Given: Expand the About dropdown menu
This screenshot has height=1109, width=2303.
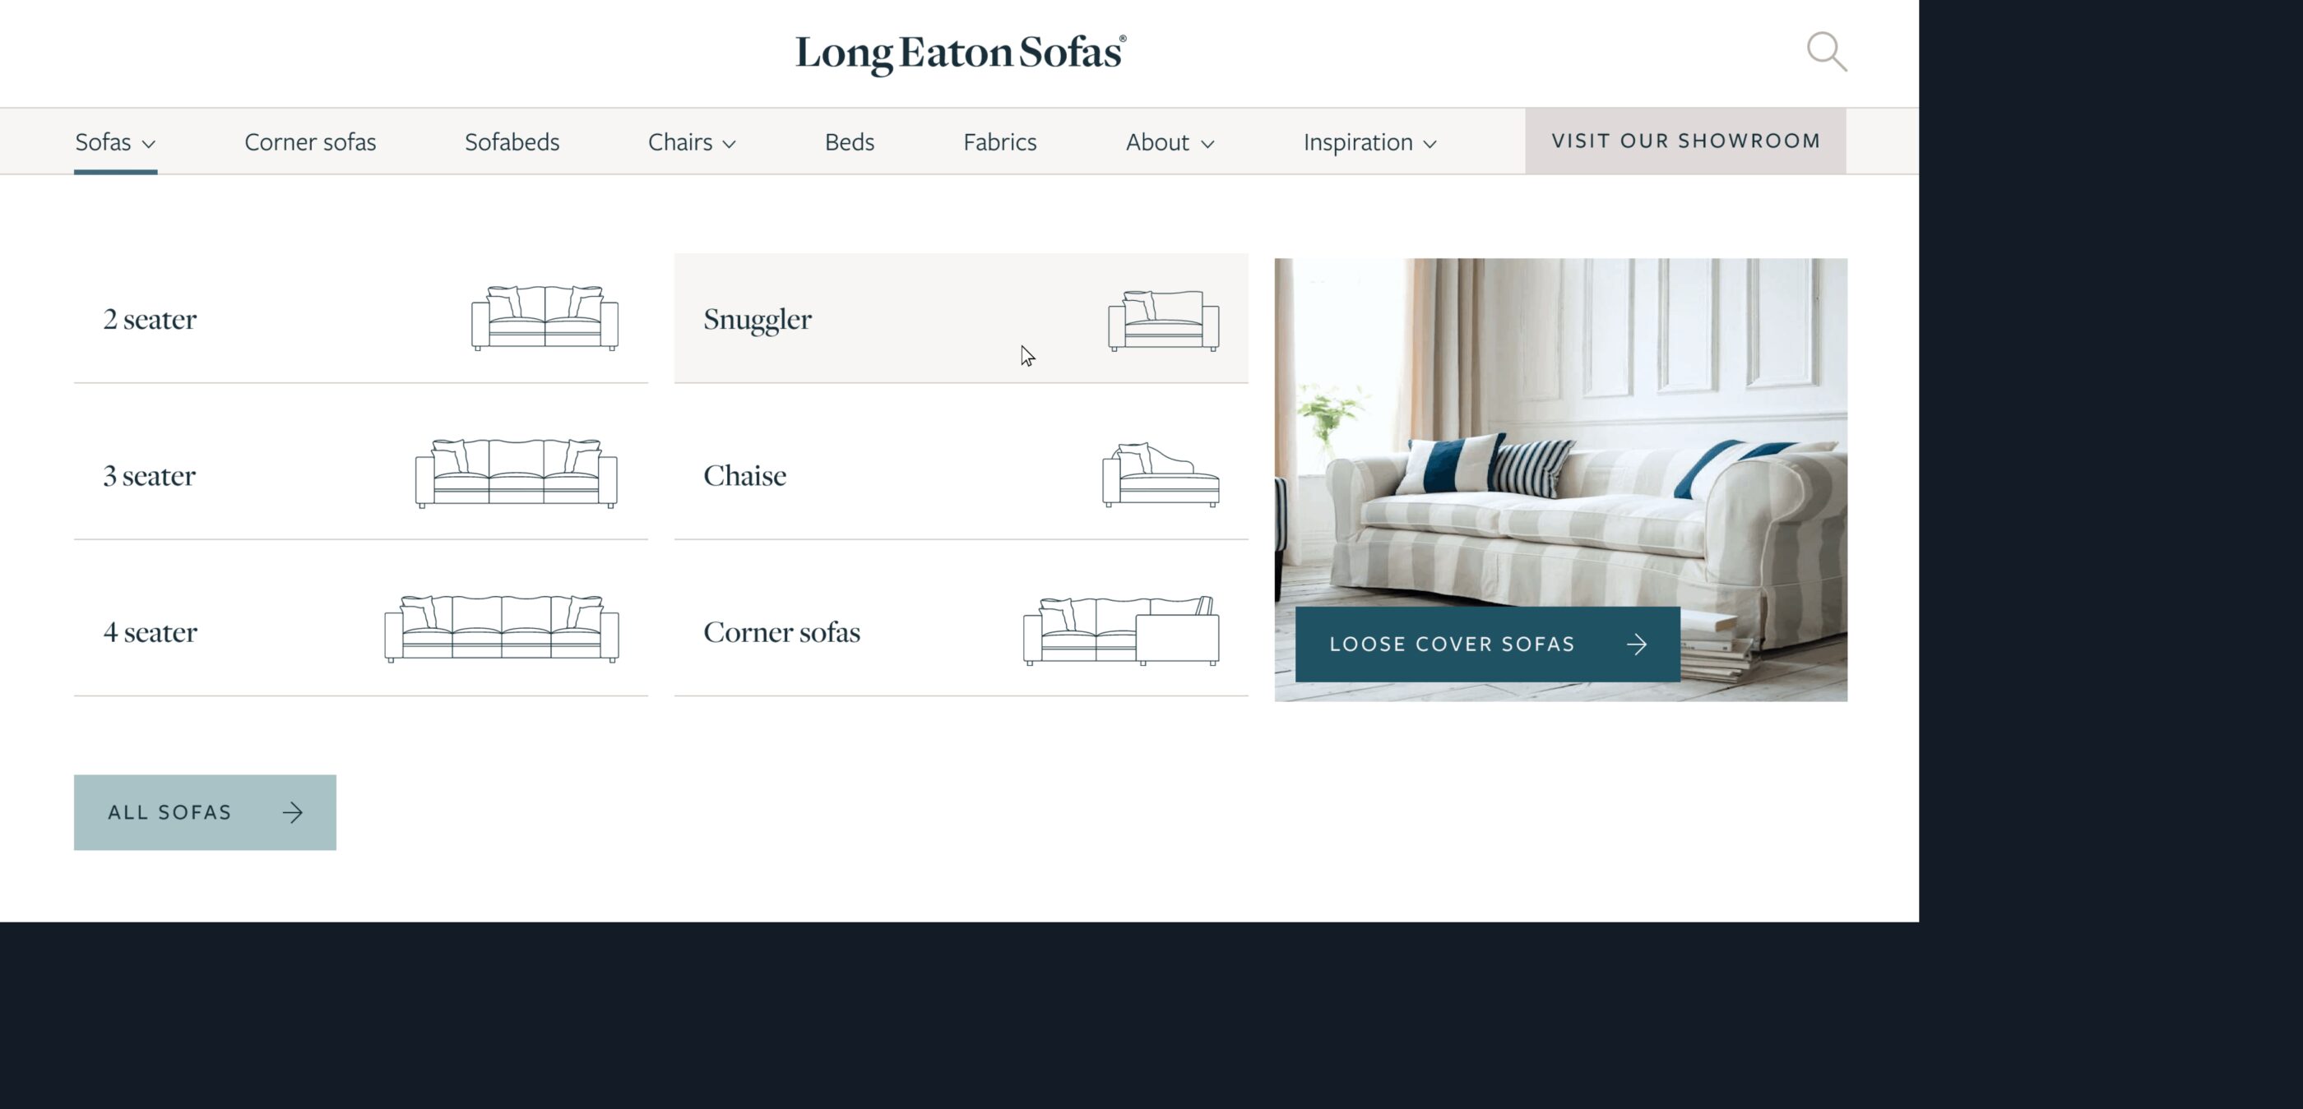Looking at the screenshot, I should tap(1170, 141).
